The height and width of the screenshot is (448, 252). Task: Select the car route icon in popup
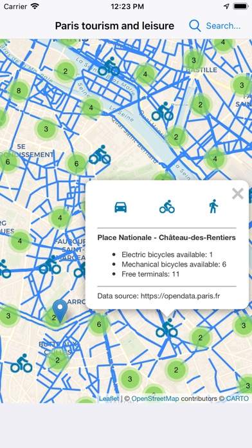[121, 207]
